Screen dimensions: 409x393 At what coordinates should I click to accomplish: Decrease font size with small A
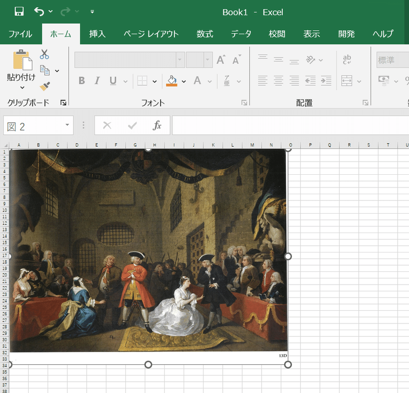237,60
